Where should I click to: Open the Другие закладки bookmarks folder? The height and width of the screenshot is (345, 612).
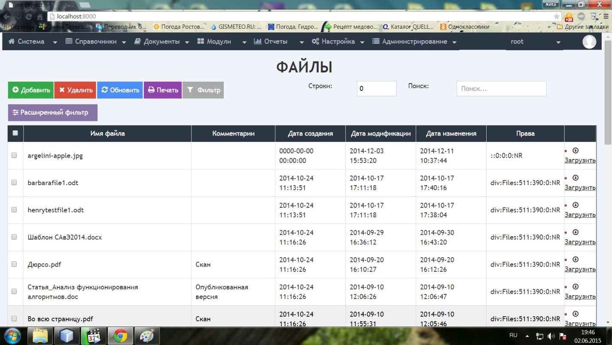point(582,27)
